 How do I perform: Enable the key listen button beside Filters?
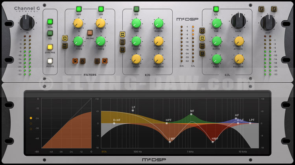click(65, 46)
